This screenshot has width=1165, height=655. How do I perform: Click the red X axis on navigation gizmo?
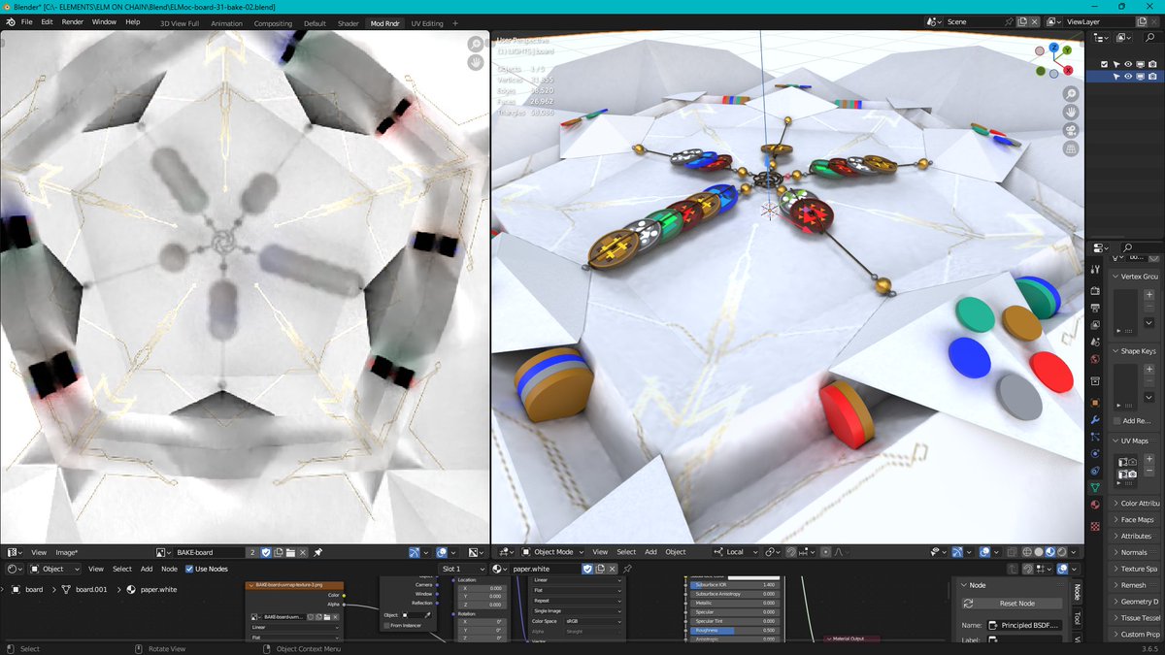point(1068,71)
